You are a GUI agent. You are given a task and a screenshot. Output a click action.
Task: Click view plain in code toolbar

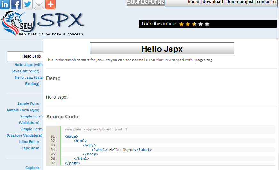(x=73, y=129)
